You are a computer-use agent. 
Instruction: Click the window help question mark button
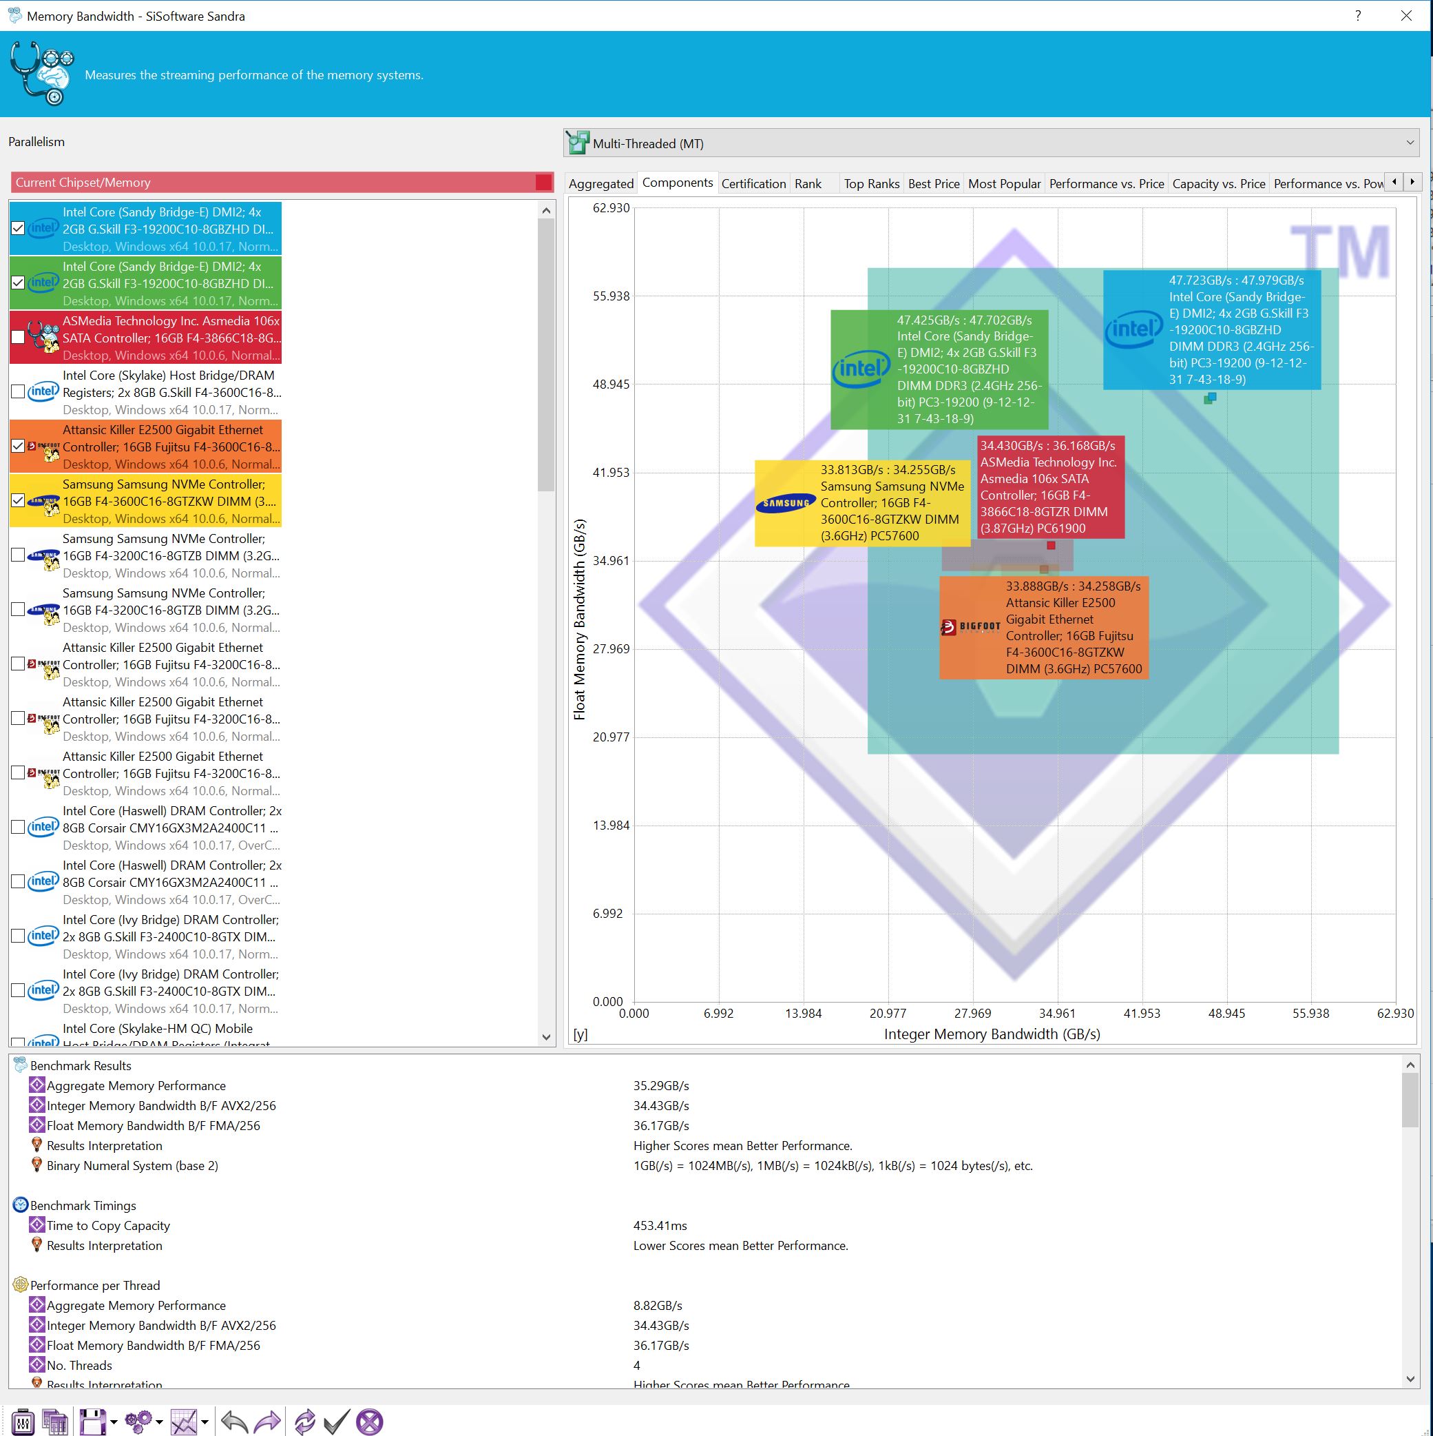(x=1357, y=16)
